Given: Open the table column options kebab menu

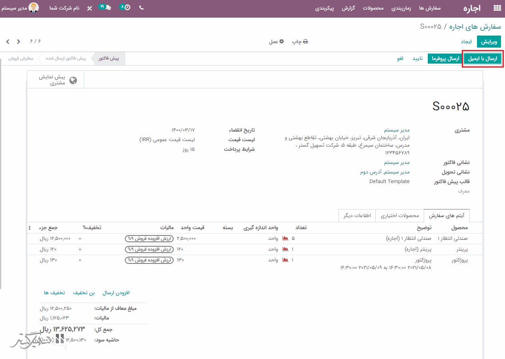Looking at the screenshot, I should pos(30,228).
